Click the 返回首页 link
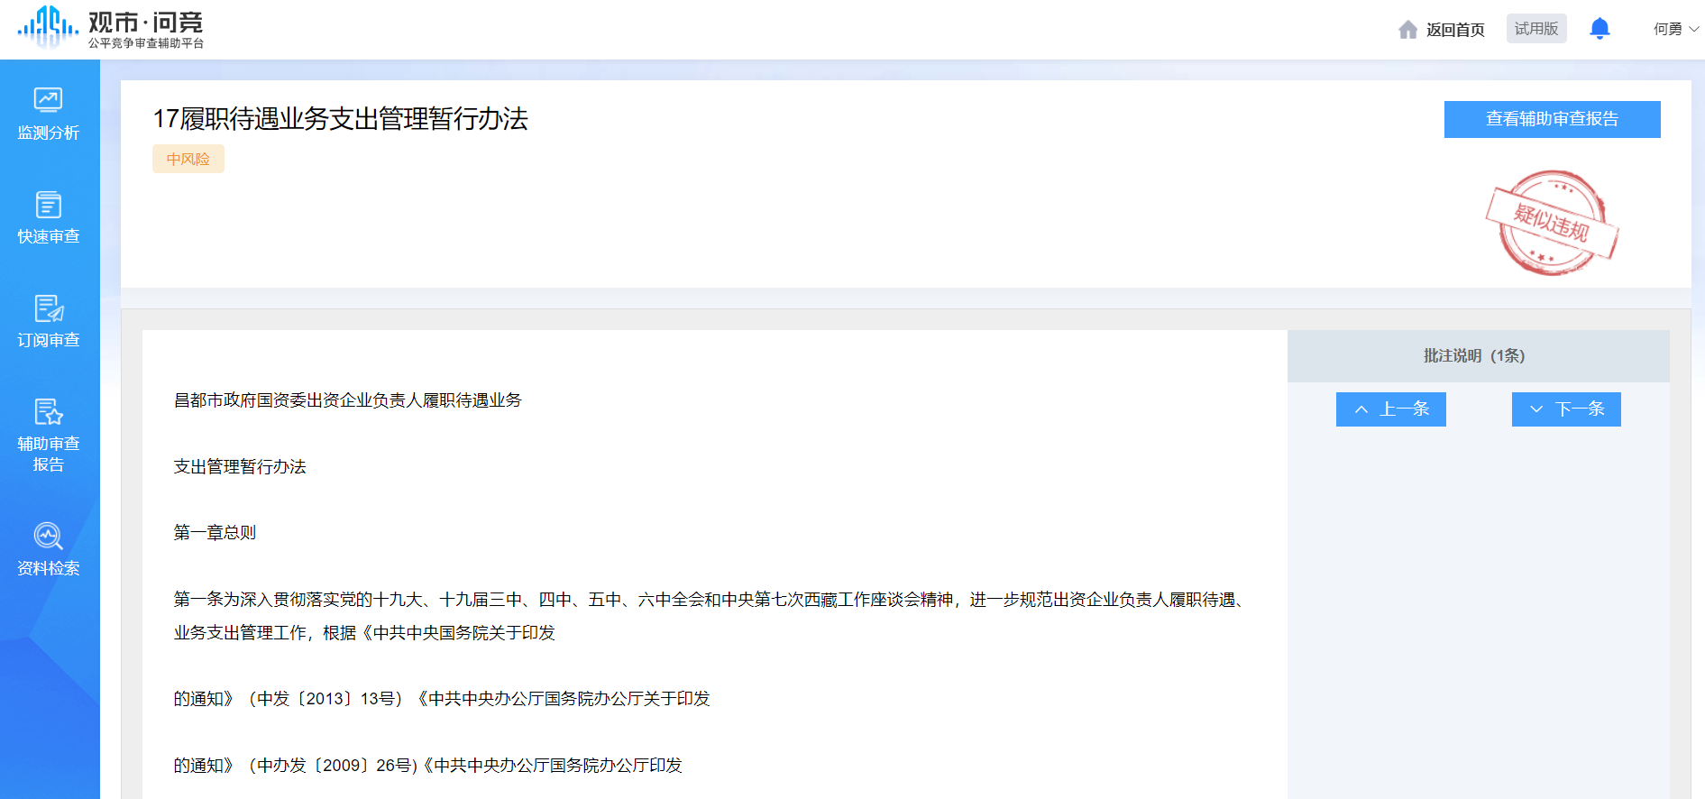 pos(1454,30)
